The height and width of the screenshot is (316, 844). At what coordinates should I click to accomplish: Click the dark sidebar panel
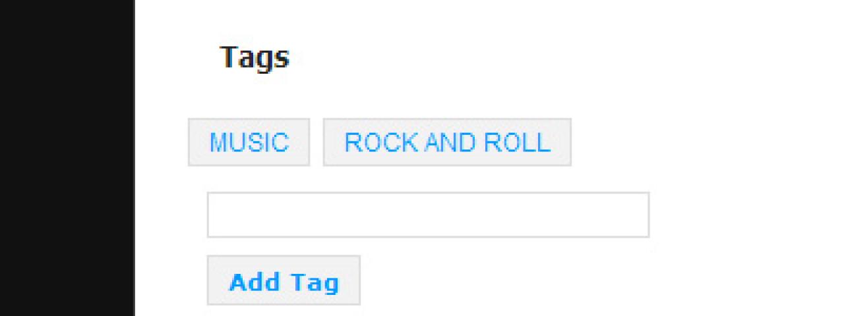(x=67, y=158)
